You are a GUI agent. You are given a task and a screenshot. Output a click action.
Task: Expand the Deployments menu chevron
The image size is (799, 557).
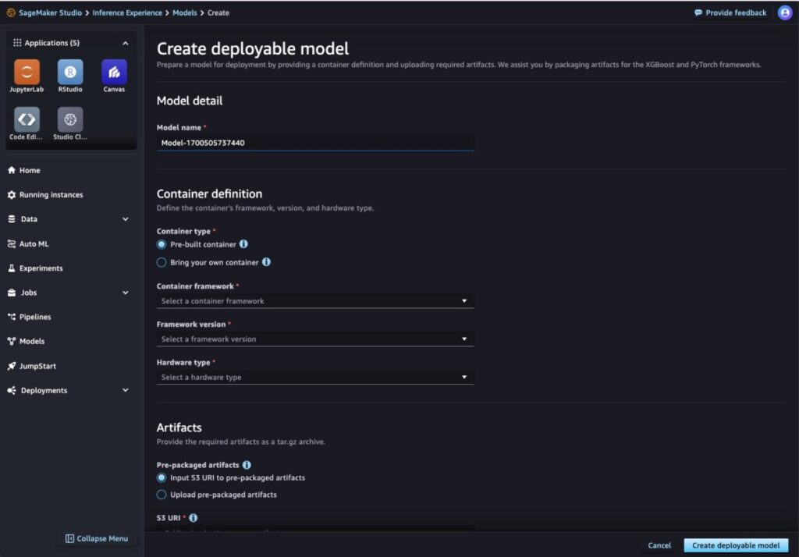point(126,390)
